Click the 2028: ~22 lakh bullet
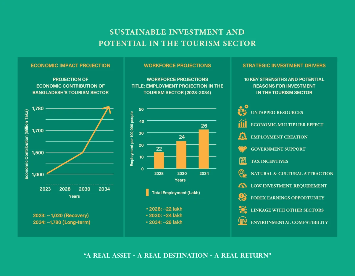 (164, 209)
